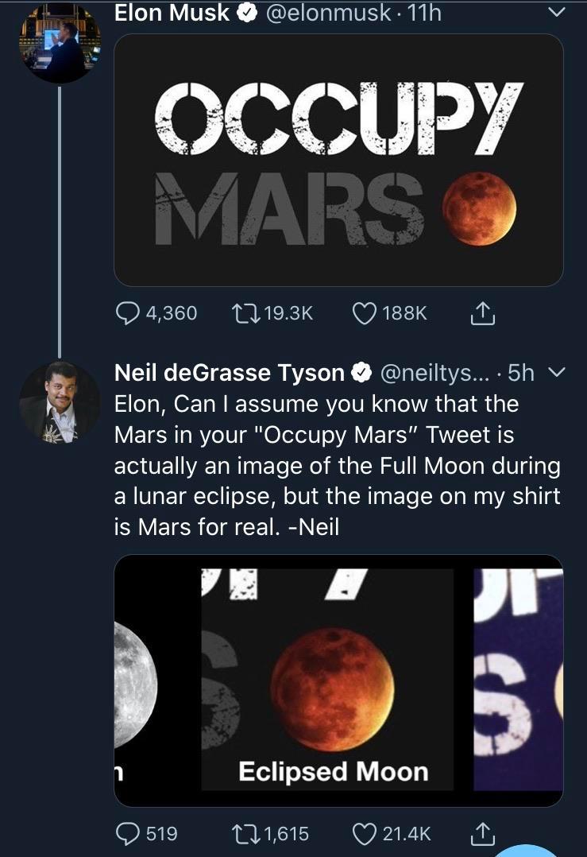This screenshot has width=587, height=857.
Task: Like Elon Musk's tweet with 188K likes
Action: pyautogui.click(x=365, y=313)
